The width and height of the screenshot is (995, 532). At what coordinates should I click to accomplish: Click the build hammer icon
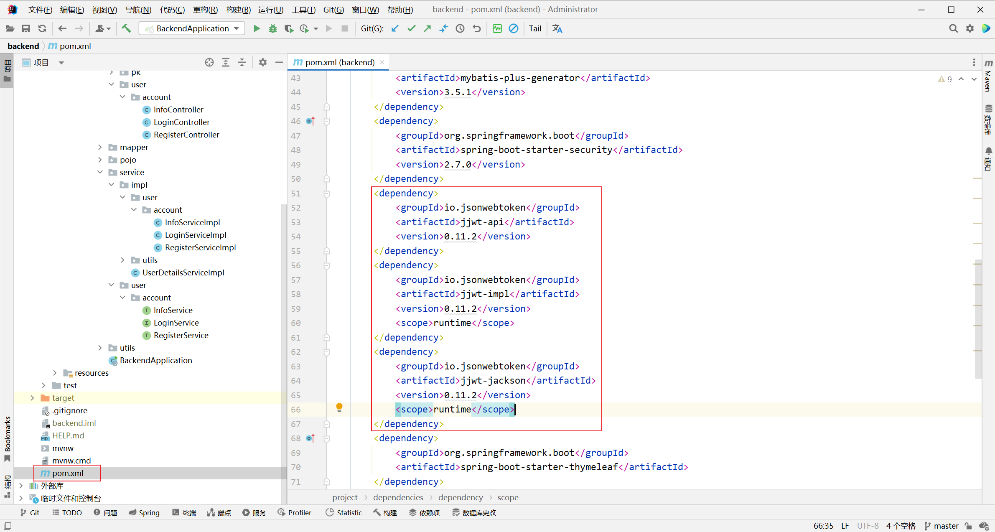click(126, 28)
